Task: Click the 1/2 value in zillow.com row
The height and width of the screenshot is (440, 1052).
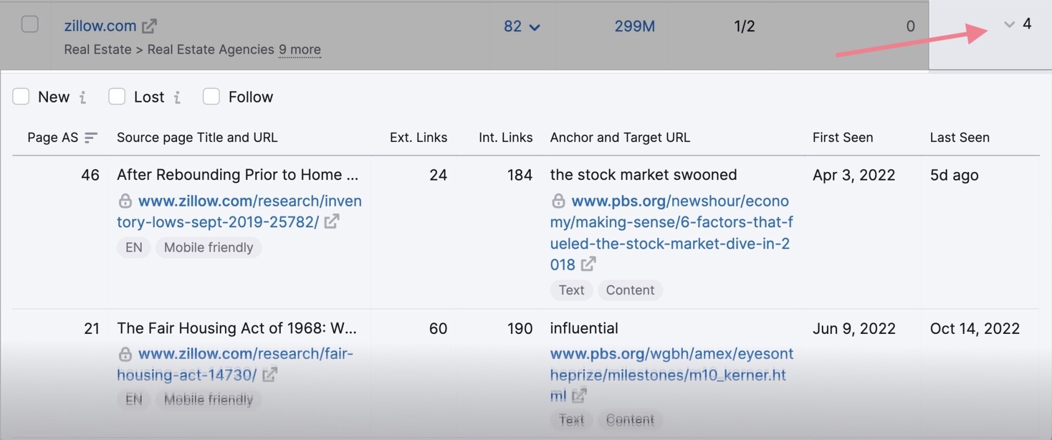Action: 744,27
